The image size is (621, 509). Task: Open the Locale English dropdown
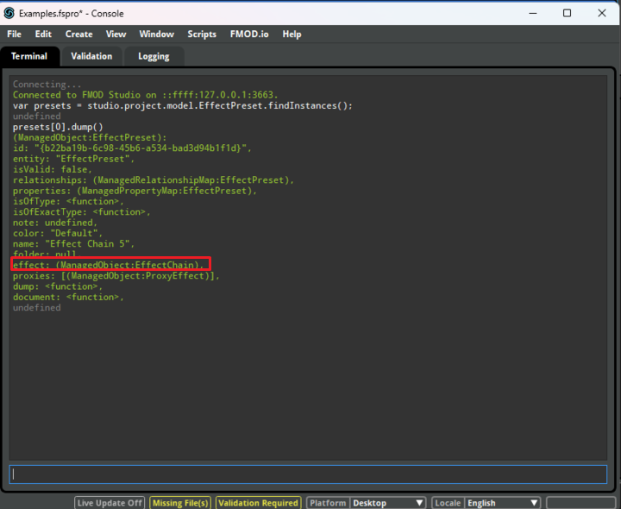click(502, 503)
